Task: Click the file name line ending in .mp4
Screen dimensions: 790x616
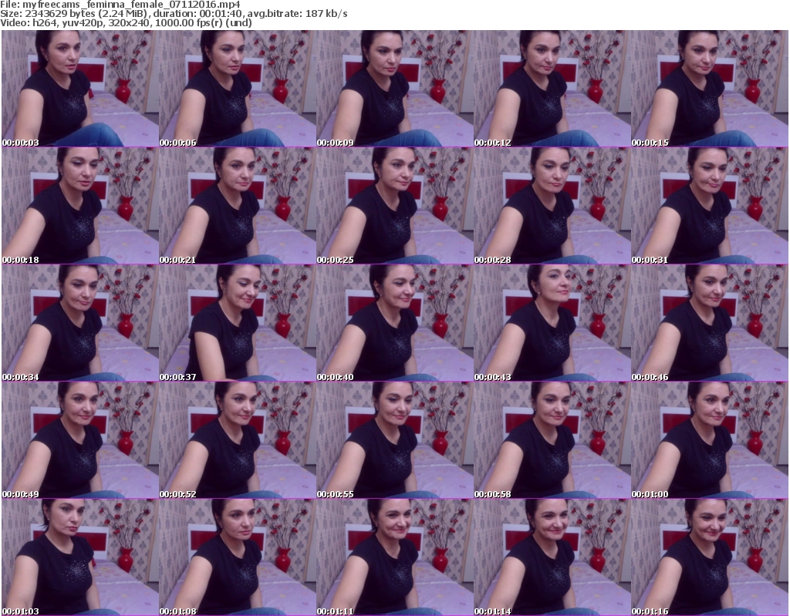Action: (120, 5)
